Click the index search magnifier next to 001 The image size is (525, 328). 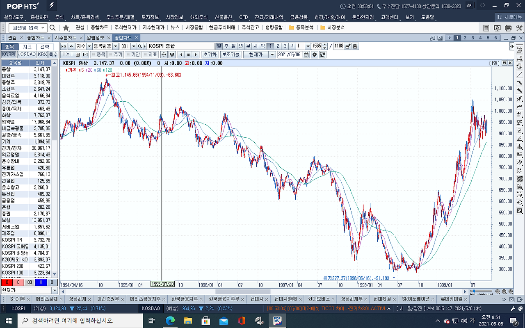pos(140,46)
